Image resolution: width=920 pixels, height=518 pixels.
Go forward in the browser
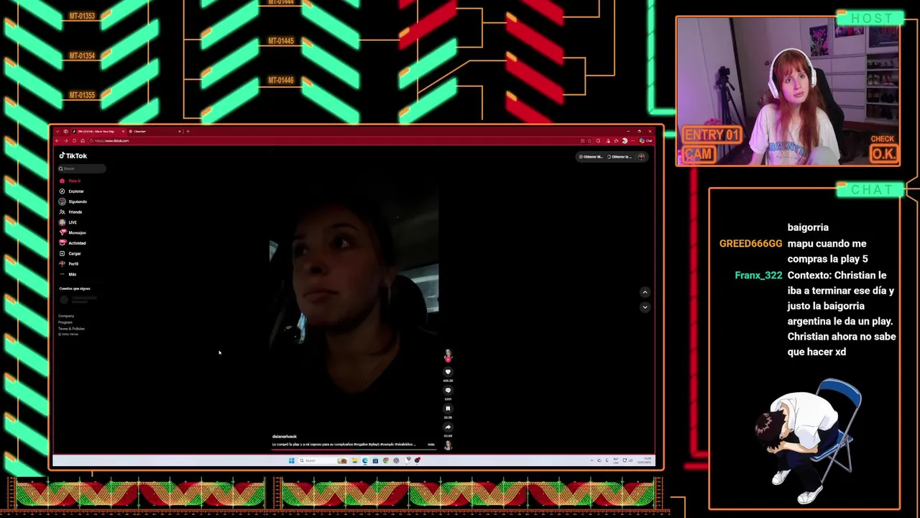click(x=65, y=141)
